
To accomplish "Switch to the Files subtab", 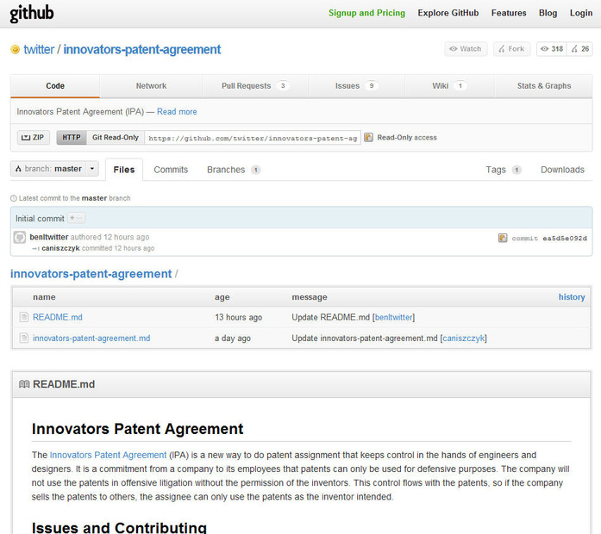I will [x=124, y=170].
